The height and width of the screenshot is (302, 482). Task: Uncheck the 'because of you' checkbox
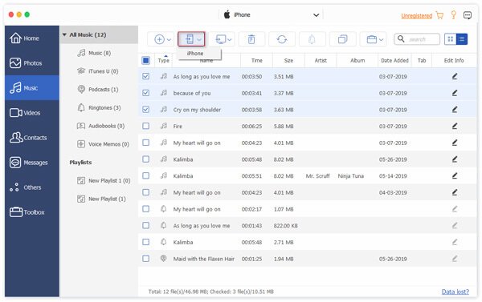point(145,93)
